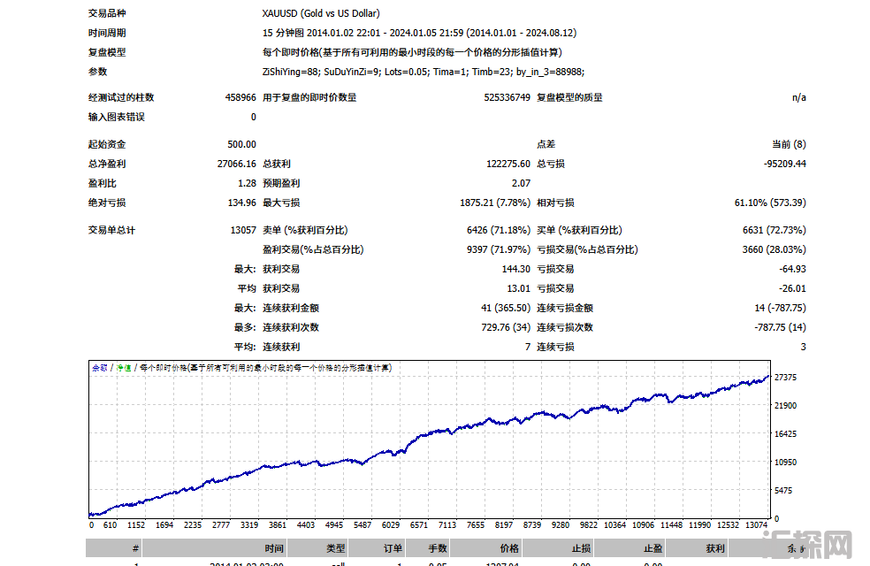870x566 pixels.
Task: Click the 复盘模型的质量 label
Action: tap(569, 97)
